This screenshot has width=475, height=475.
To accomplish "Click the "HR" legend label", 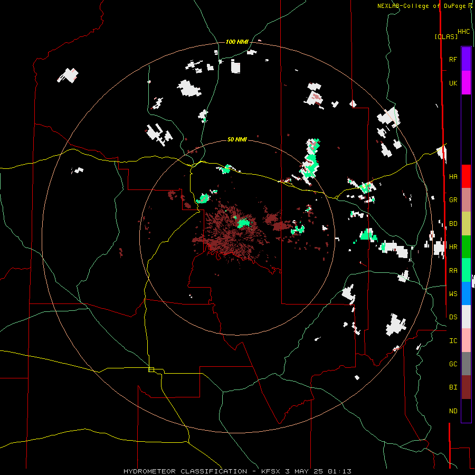I will click(x=453, y=247).
